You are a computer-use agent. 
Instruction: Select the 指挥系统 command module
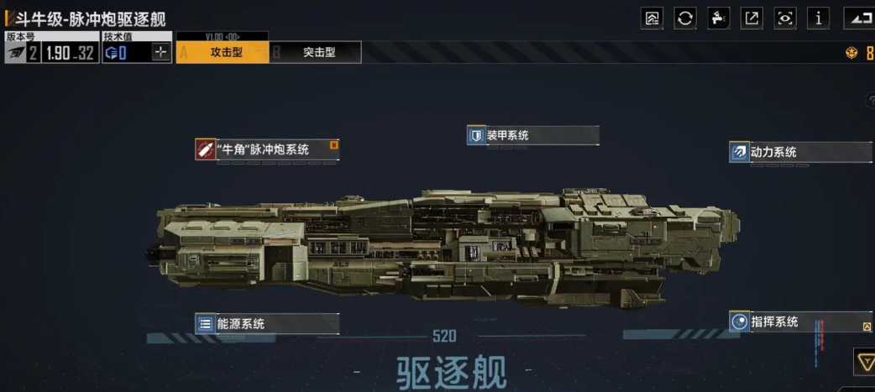[800, 321]
